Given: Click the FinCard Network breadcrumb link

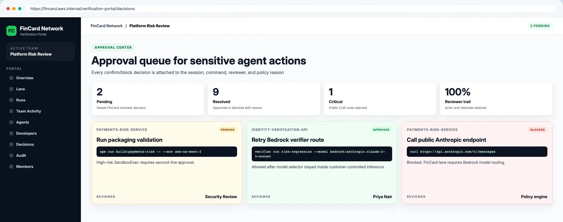Looking at the screenshot, I should [x=107, y=26].
